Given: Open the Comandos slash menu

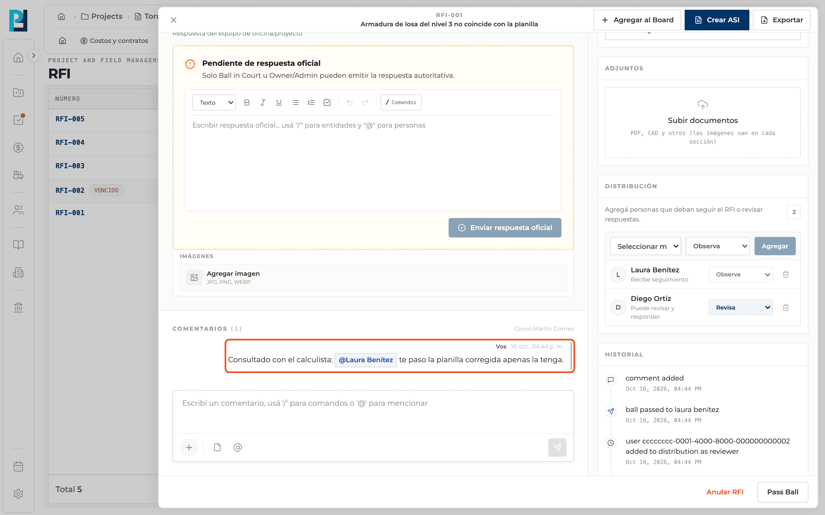Looking at the screenshot, I should (x=401, y=102).
